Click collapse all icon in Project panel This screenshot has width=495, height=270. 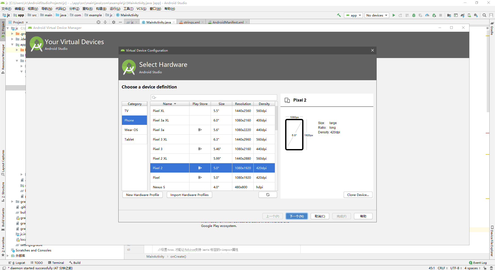105,22
